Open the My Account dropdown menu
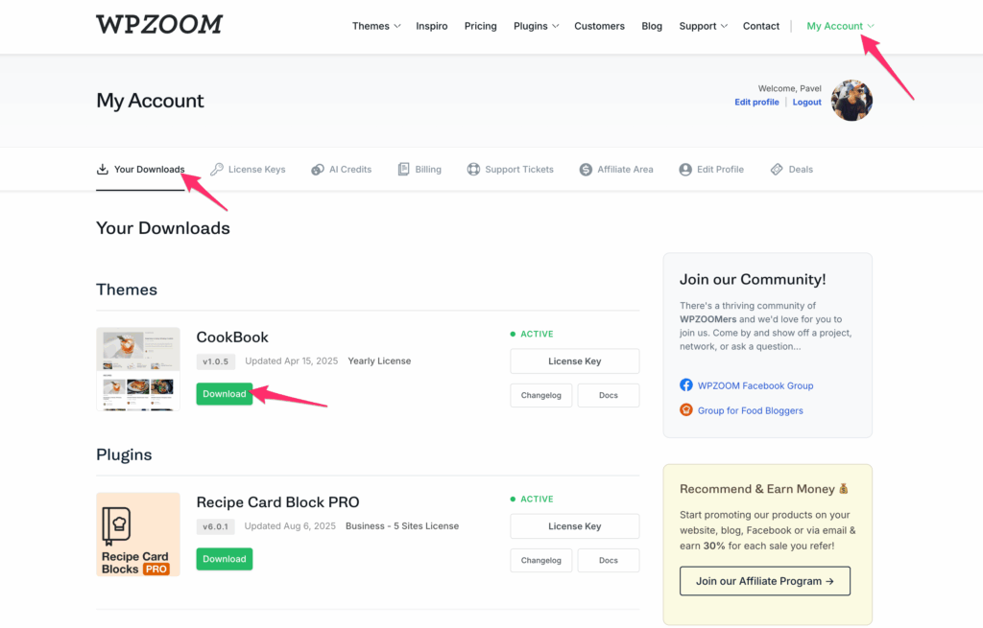The width and height of the screenshot is (983, 628). pos(840,26)
